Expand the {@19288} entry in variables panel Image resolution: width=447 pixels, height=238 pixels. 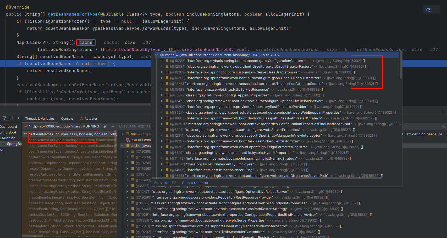(127, 151)
